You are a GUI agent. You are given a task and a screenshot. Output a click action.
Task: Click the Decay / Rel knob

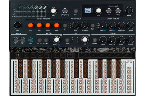112,40
